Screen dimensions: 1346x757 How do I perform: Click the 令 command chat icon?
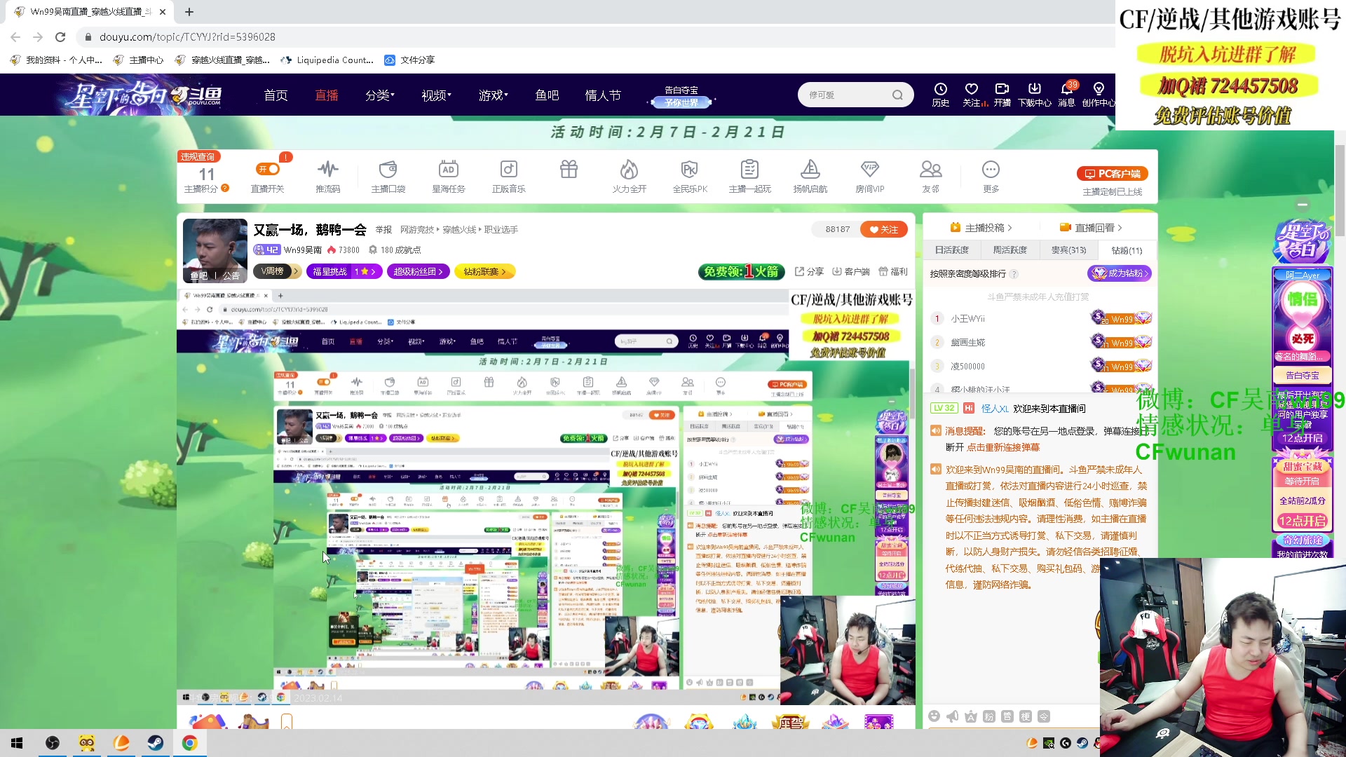pyautogui.click(x=1043, y=716)
